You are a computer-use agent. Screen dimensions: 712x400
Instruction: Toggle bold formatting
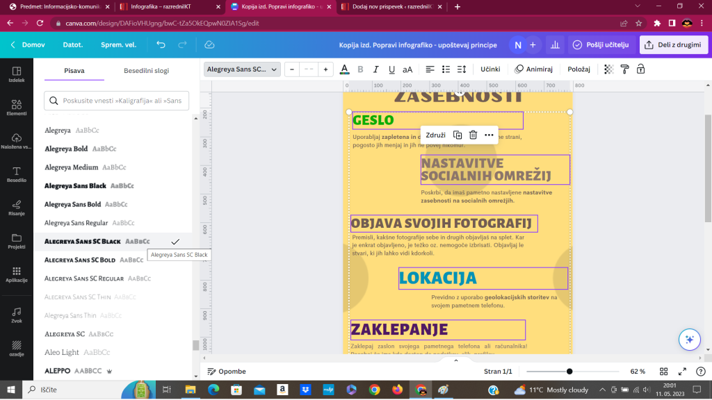[361, 69]
